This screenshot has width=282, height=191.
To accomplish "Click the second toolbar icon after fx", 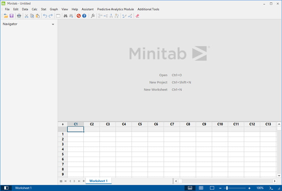I will (106, 16).
